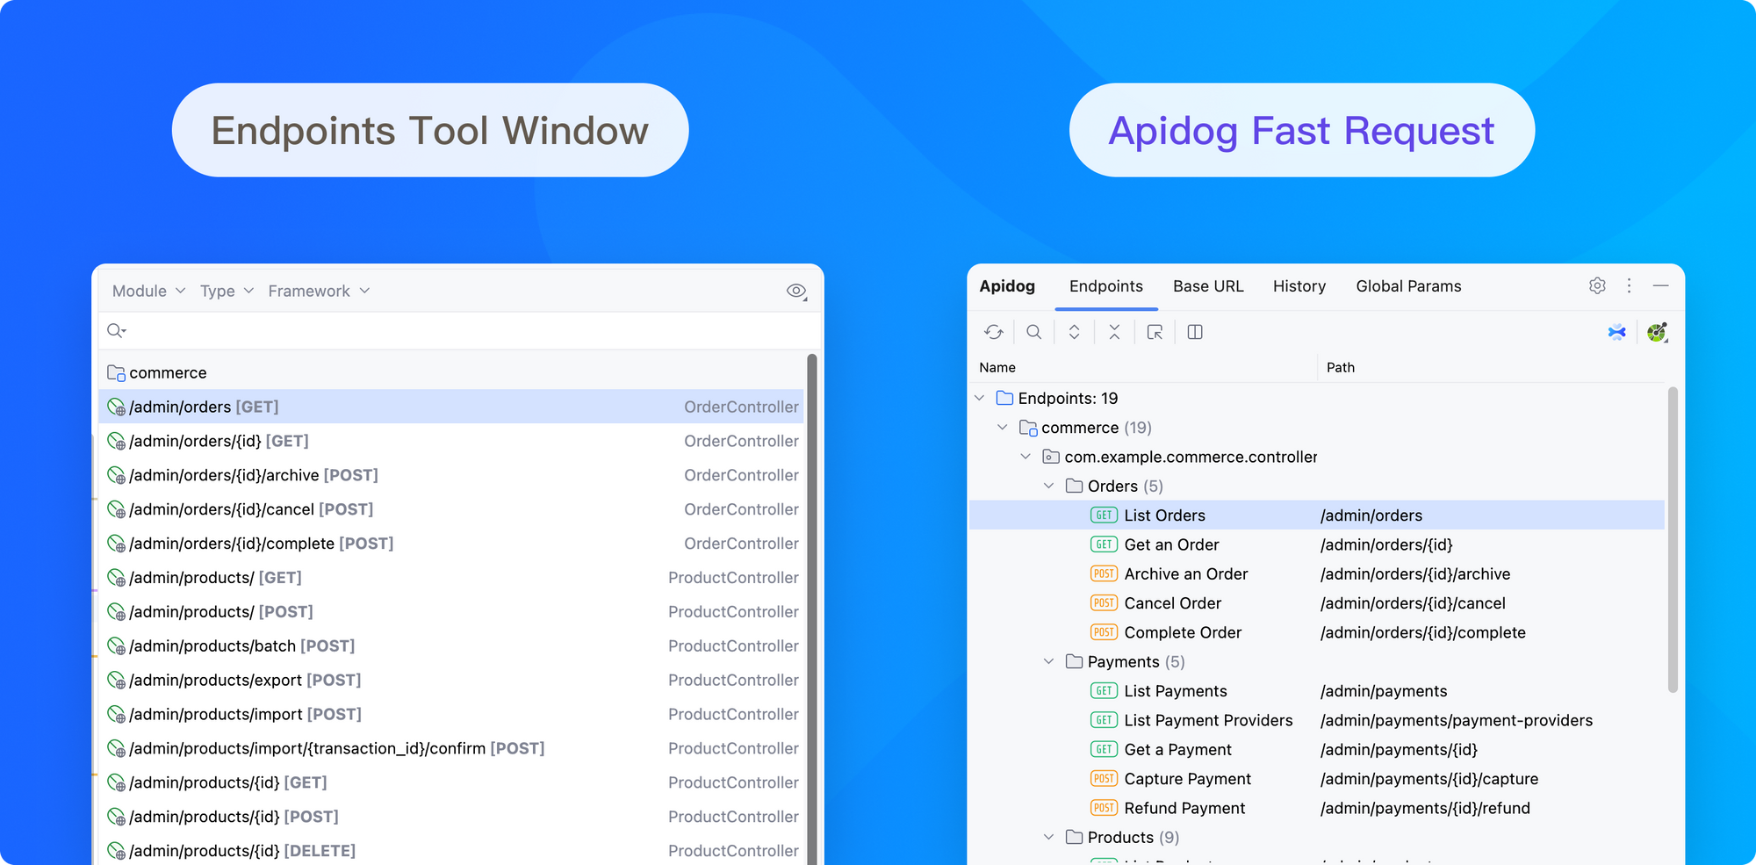Collapse the Endpoints: 19 root node

[980, 398]
